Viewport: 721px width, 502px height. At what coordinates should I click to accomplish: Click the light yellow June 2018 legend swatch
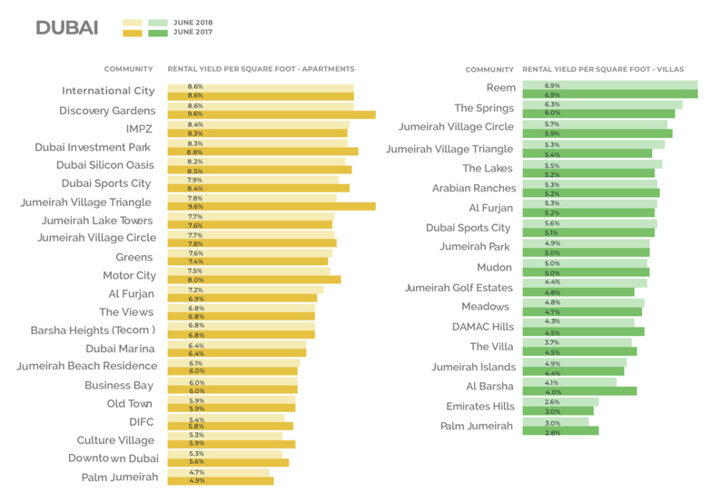132,23
